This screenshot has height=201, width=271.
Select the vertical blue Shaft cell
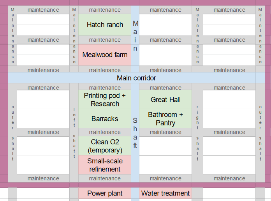point(135,132)
